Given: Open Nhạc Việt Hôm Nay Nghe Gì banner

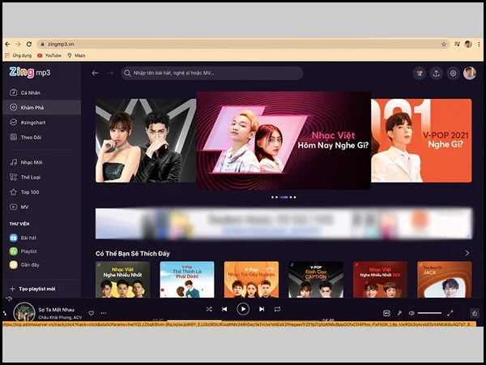Looking at the screenshot, I should tap(283, 140).
